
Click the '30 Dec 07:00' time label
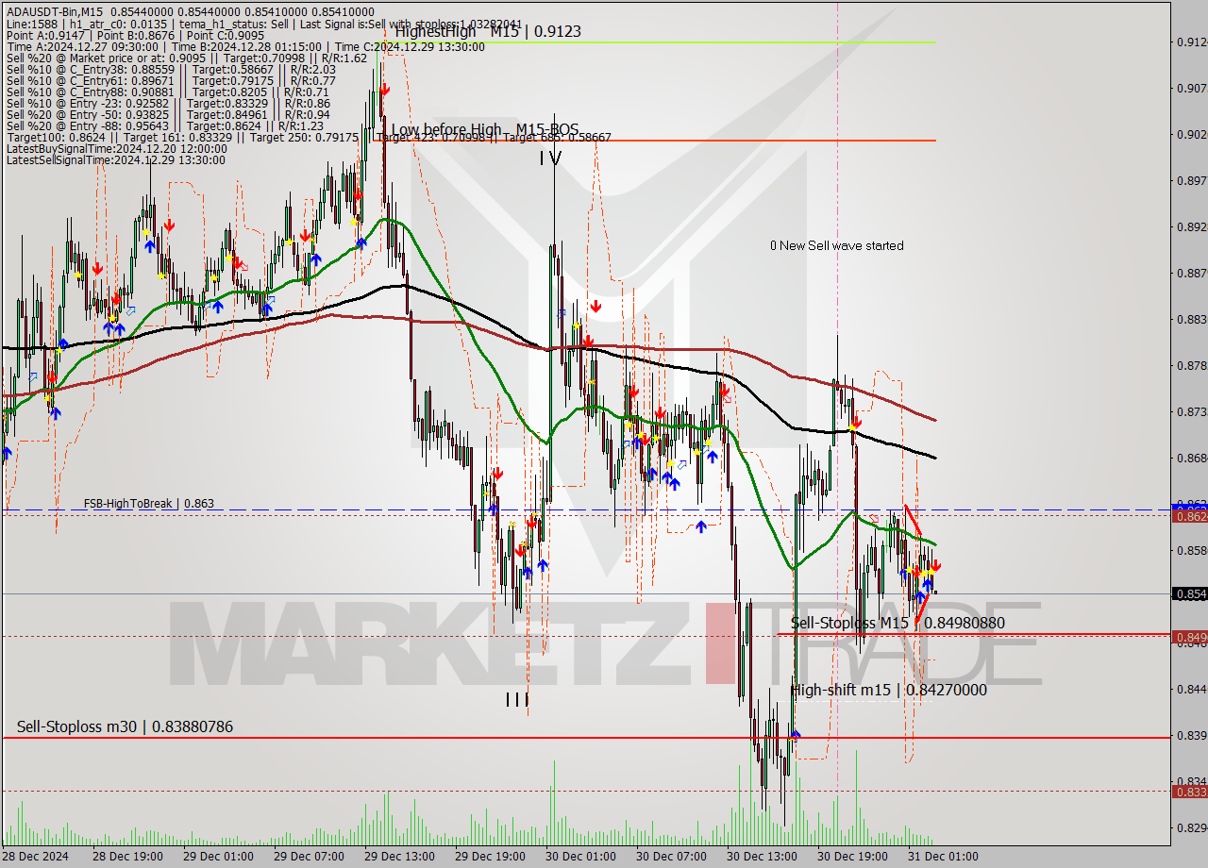[672, 857]
